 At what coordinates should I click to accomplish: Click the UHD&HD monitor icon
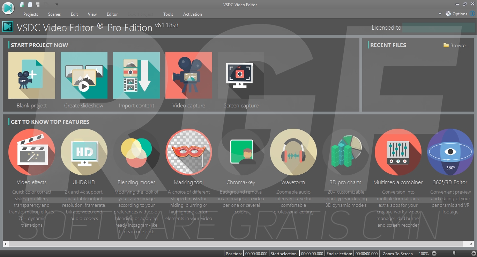pyautogui.click(x=84, y=152)
